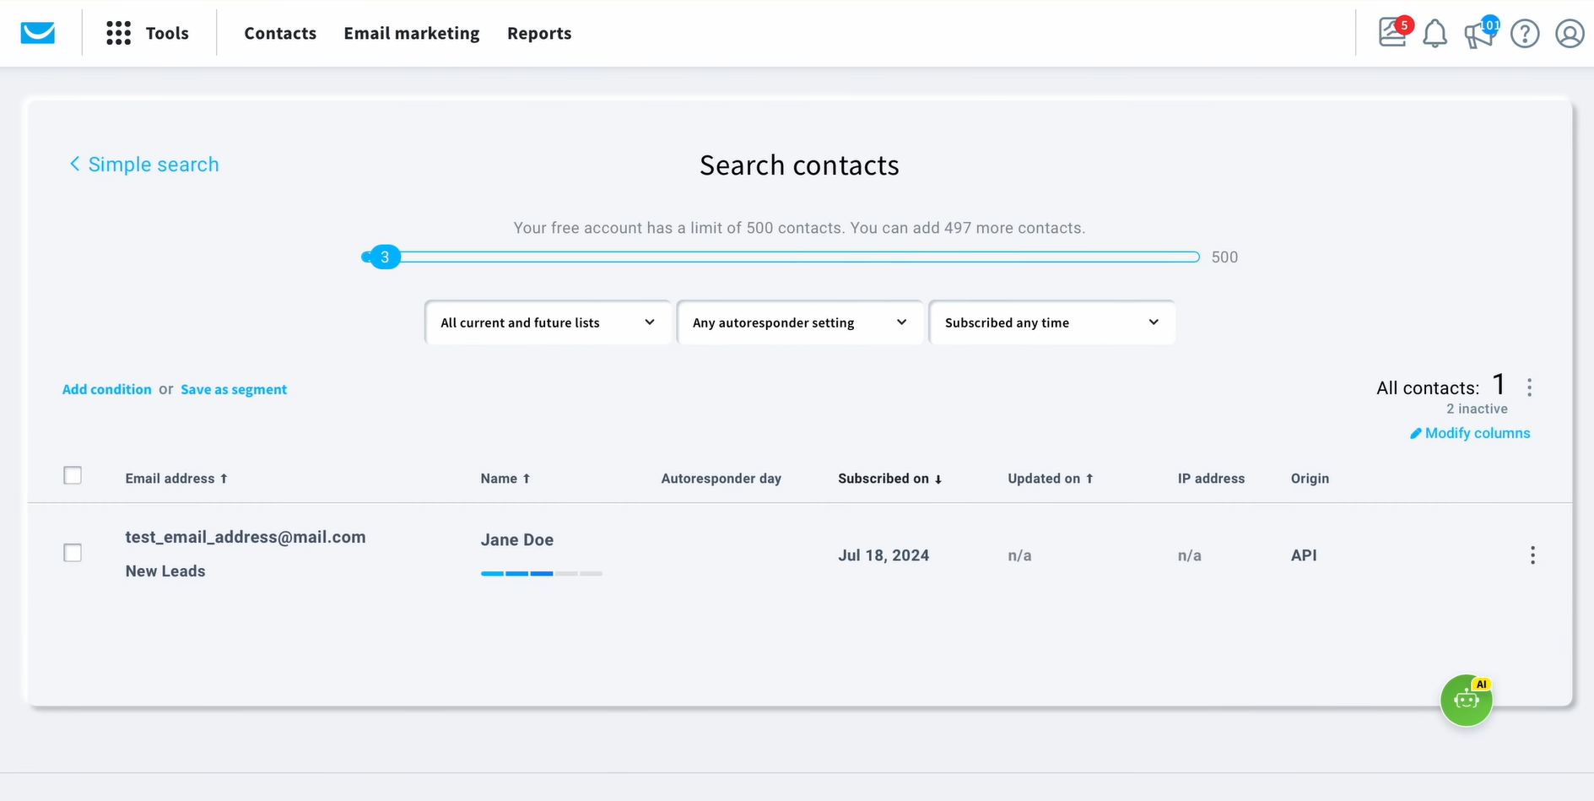Go to Email marketing menu
Image resolution: width=1594 pixels, height=801 pixels.
(411, 33)
